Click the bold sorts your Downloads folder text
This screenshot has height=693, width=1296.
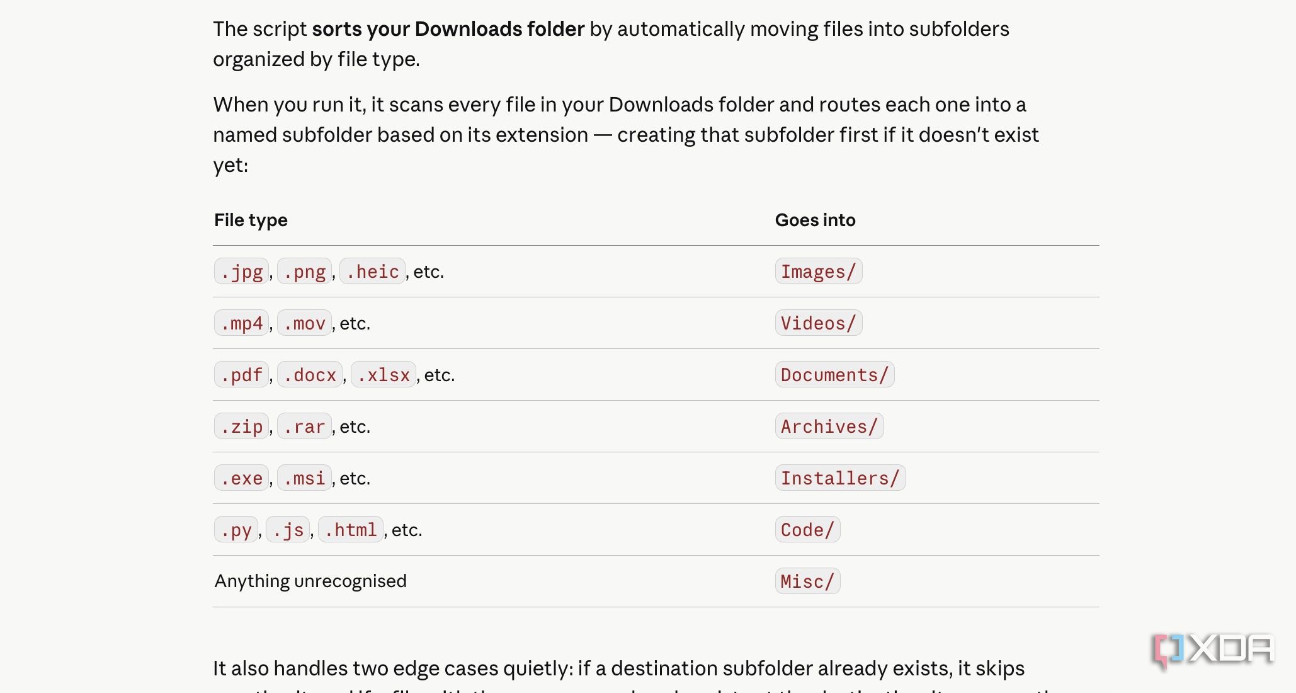pyautogui.click(x=448, y=29)
